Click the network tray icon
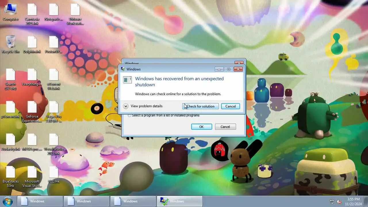Screen dimensions: 368x207 [x=332, y=202]
